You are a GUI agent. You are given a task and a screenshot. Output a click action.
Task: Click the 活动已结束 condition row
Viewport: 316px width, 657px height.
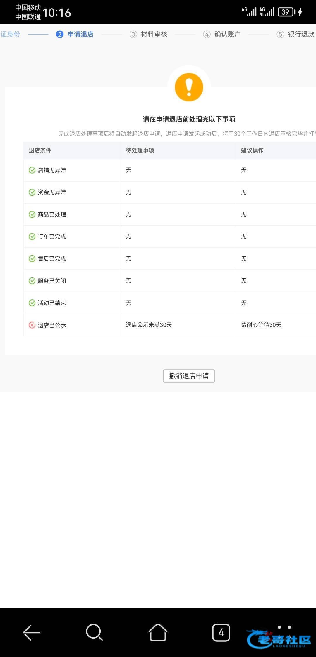[52, 303]
